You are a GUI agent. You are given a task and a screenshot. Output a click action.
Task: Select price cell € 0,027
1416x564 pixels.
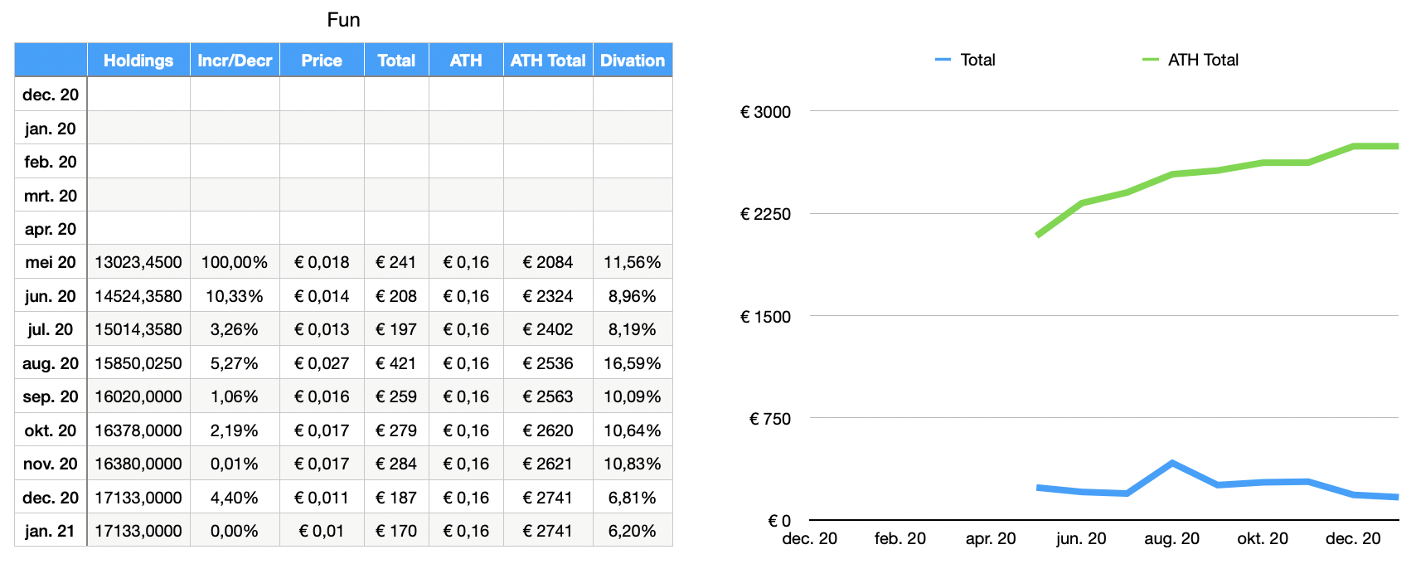pos(322,363)
